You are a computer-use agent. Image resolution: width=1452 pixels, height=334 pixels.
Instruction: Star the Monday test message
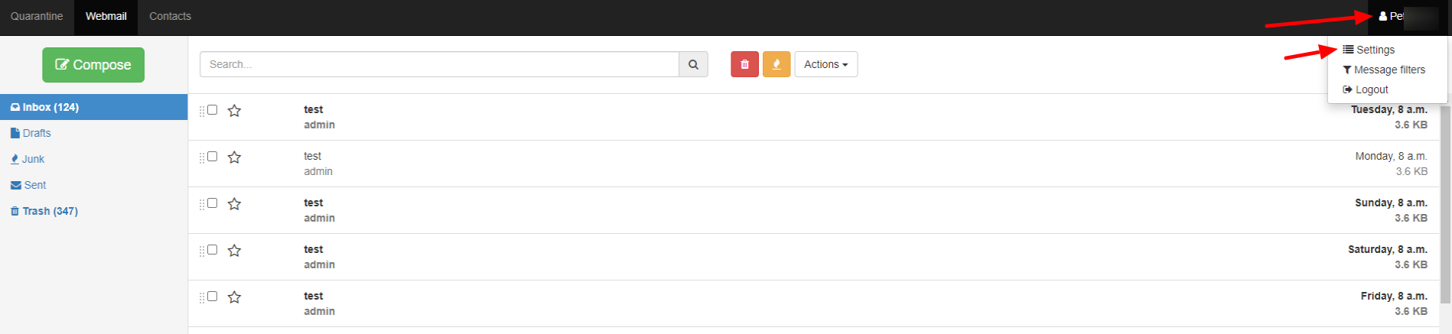point(235,157)
